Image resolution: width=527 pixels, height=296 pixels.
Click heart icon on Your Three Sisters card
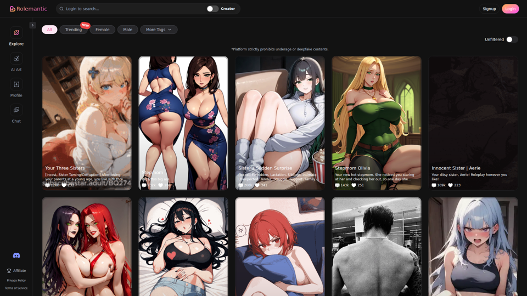pyautogui.click(x=64, y=185)
